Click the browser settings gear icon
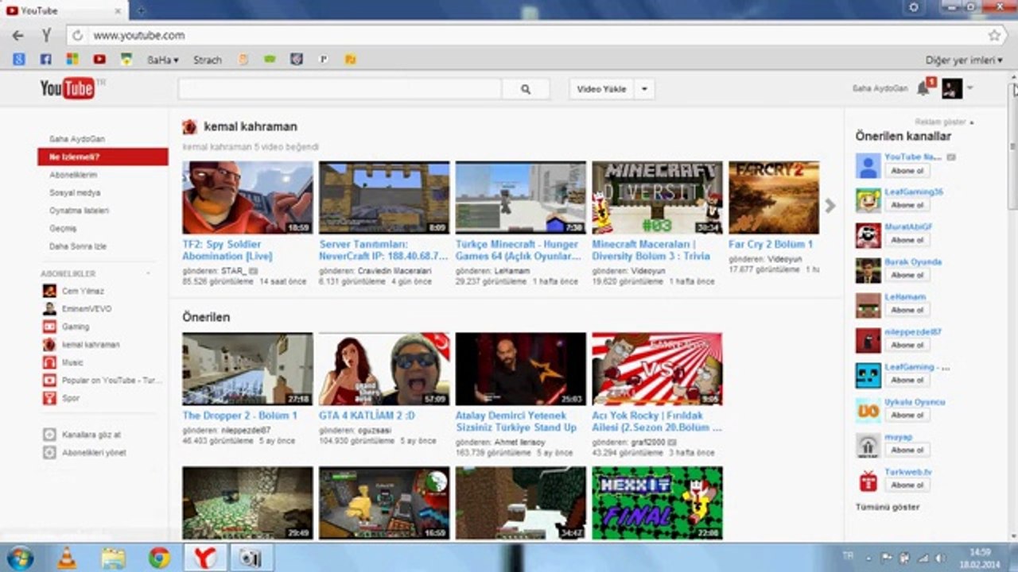Screen dimensions: 1018x572 click(913, 7)
